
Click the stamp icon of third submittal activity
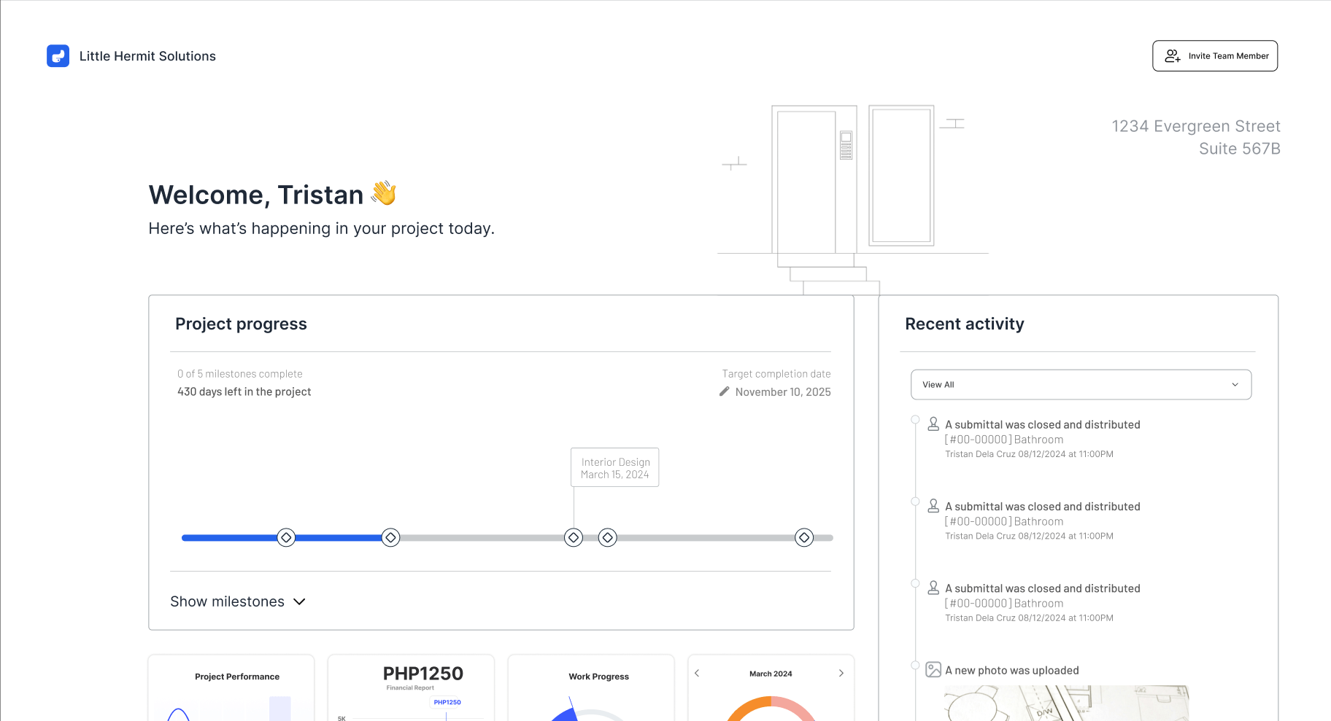933,588
